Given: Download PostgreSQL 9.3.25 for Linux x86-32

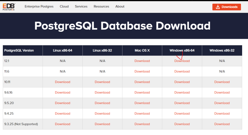Looking at the screenshot, I should (x=102, y=124).
